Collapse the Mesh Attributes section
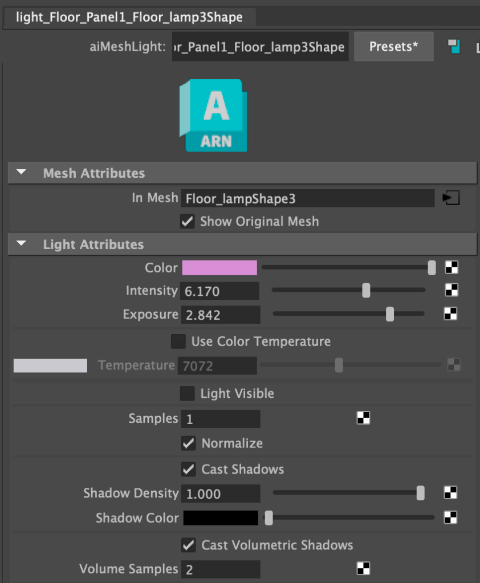480x583 pixels. coord(22,173)
